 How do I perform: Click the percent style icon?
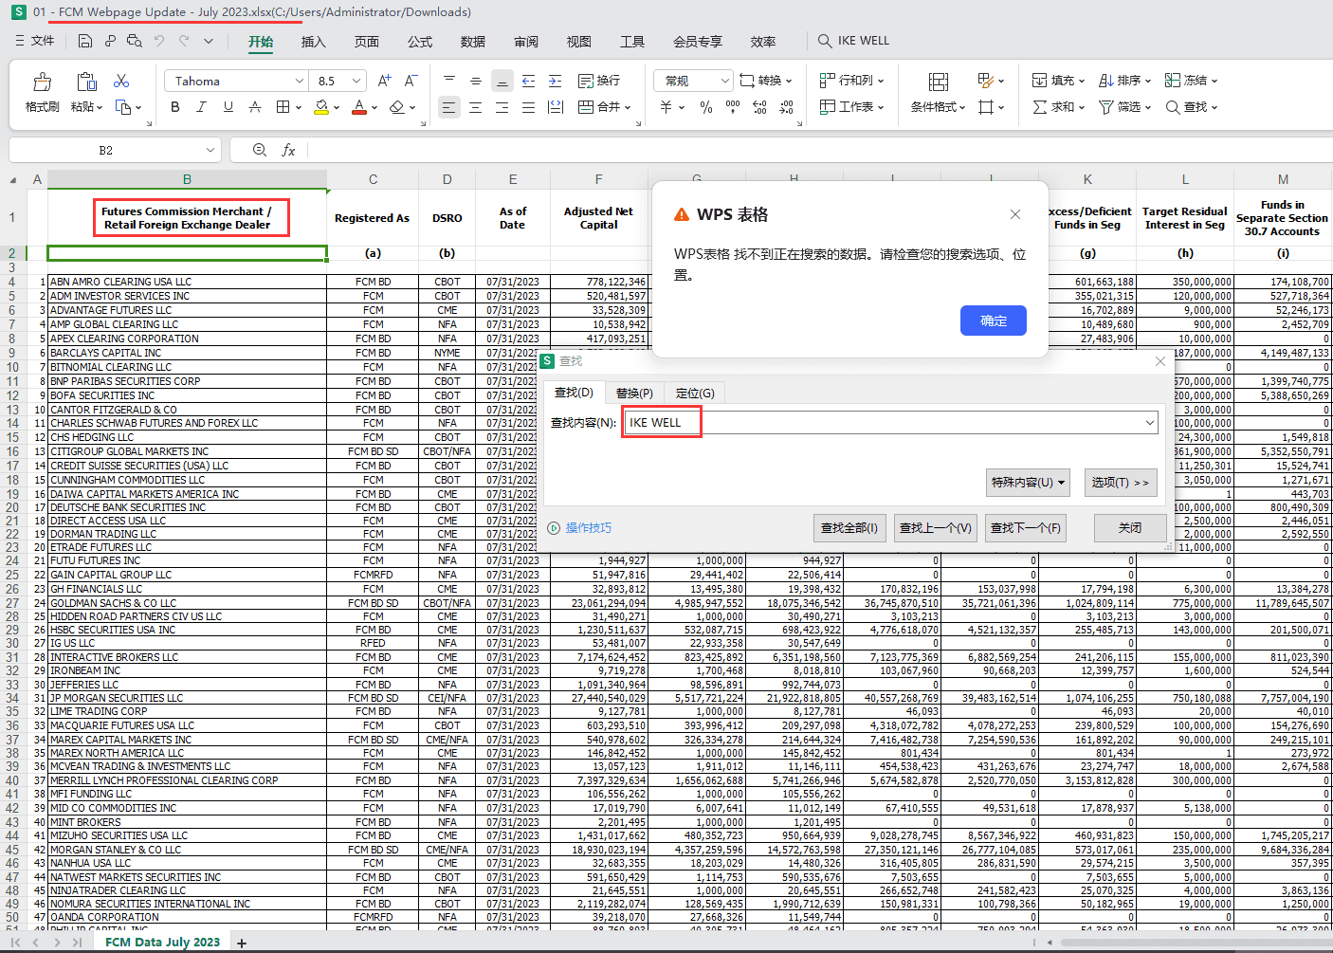[x=706, y=107]
